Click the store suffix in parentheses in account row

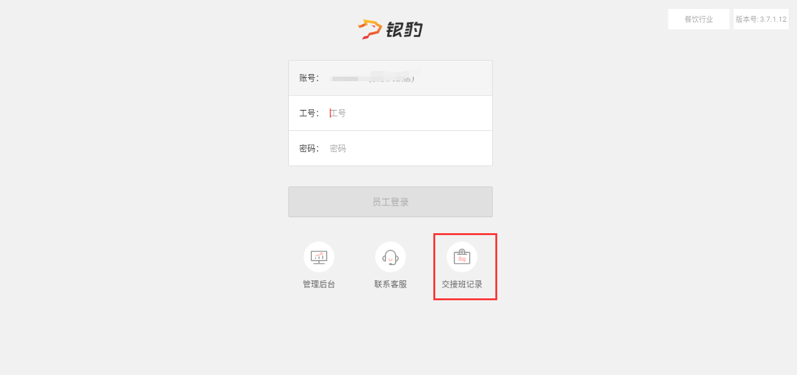(x=392, y=78)
